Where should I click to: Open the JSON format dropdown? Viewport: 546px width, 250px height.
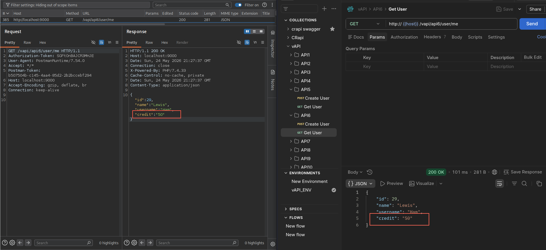[360, 183]
